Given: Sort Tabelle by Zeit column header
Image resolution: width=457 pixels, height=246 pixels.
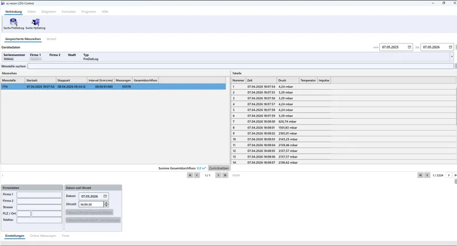Looking at the screenshot, I should 262,80.
